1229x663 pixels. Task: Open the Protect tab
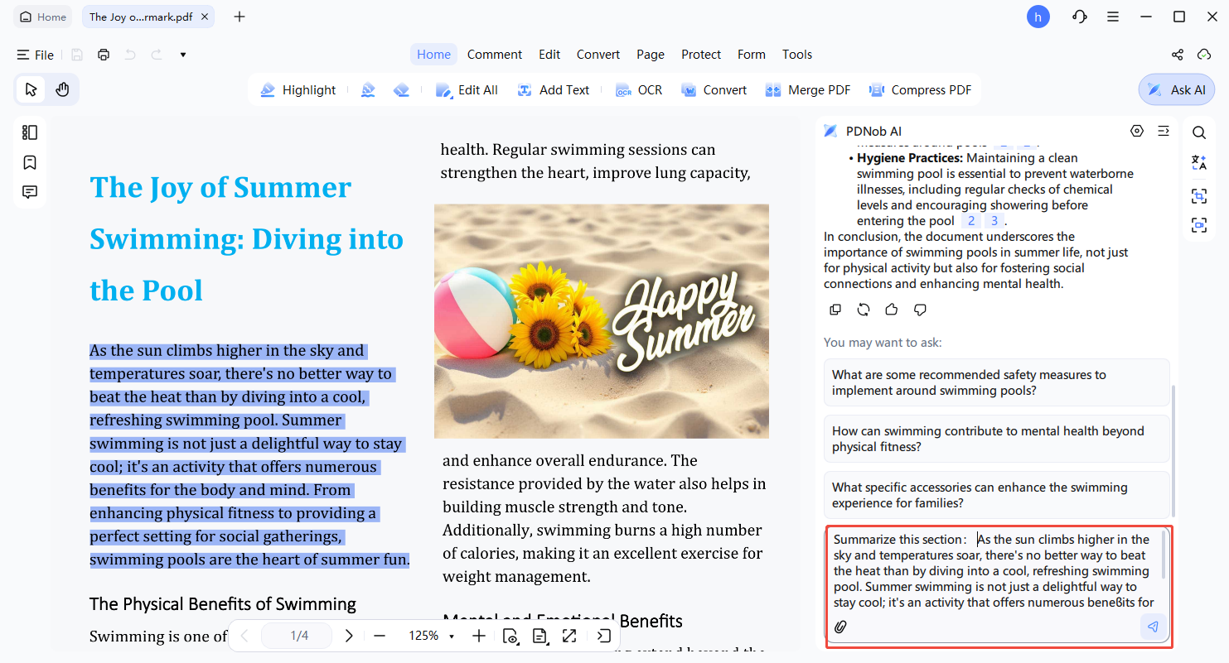click(x=700, y=55)
